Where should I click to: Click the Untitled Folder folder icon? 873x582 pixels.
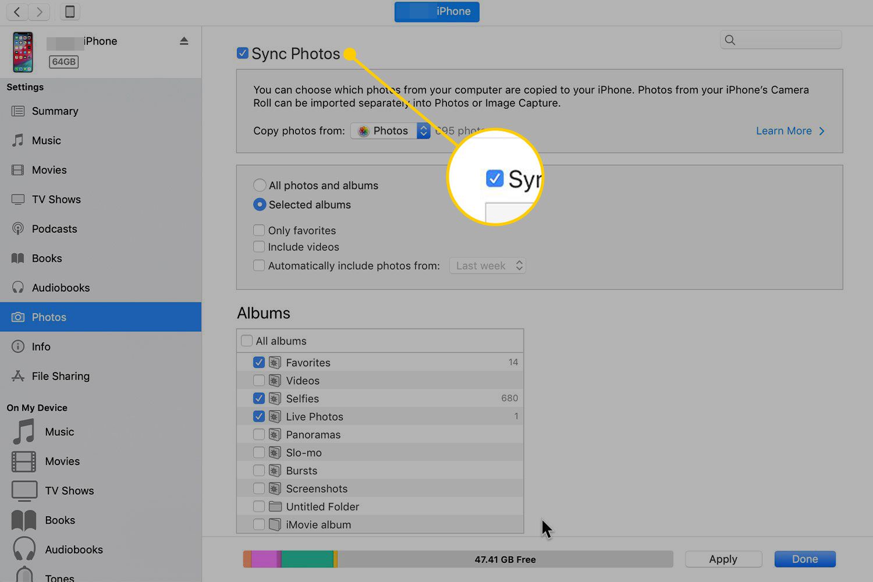click(x=275, y=507)
